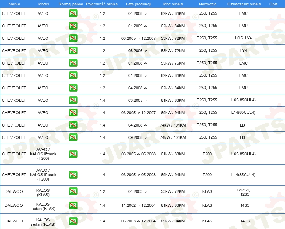Viewport: 285px width, 229px height.
Task: Click fuel icon in F14D3 row
Action: point(73,221)
